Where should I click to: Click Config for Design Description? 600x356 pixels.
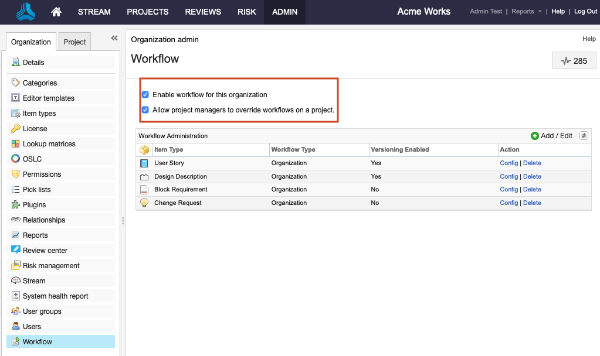[x=509, y=176]
